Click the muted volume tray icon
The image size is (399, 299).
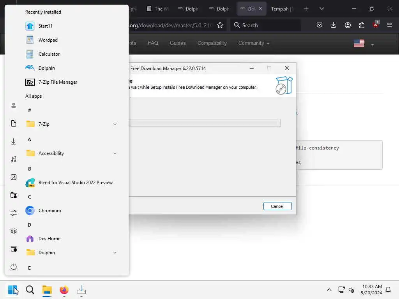click(x=351, y=290)
